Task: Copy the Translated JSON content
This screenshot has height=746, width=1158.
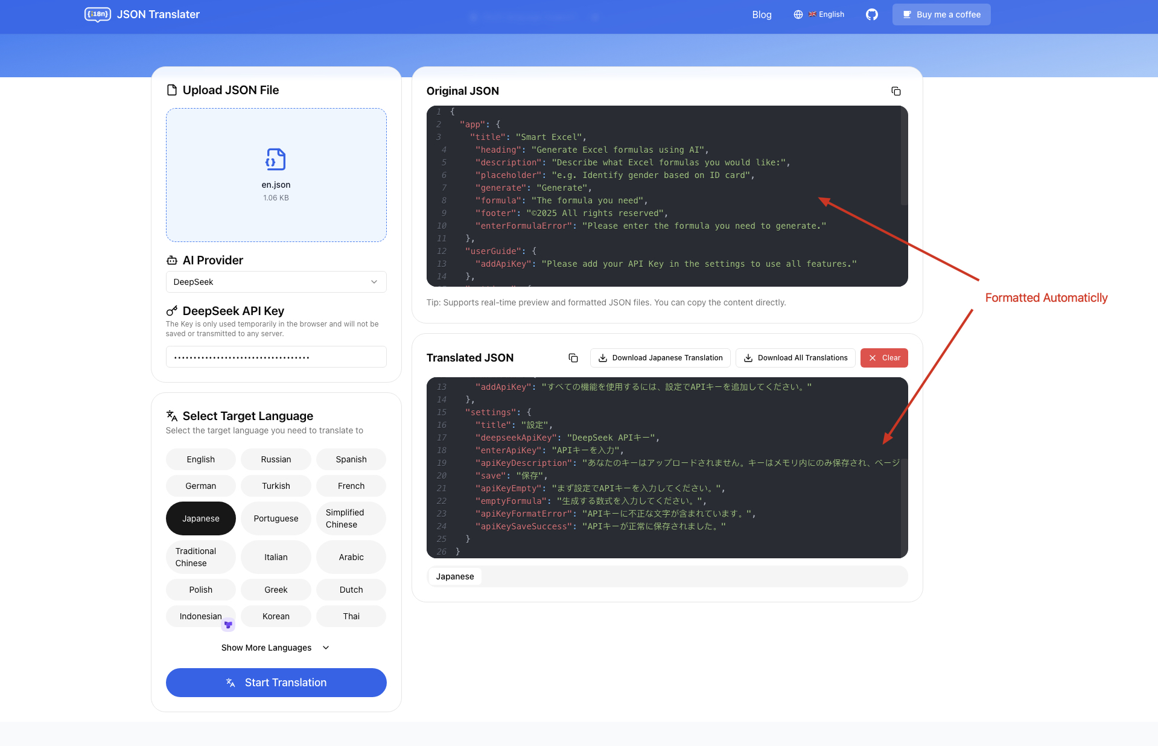Action: [x=573, y=357]
